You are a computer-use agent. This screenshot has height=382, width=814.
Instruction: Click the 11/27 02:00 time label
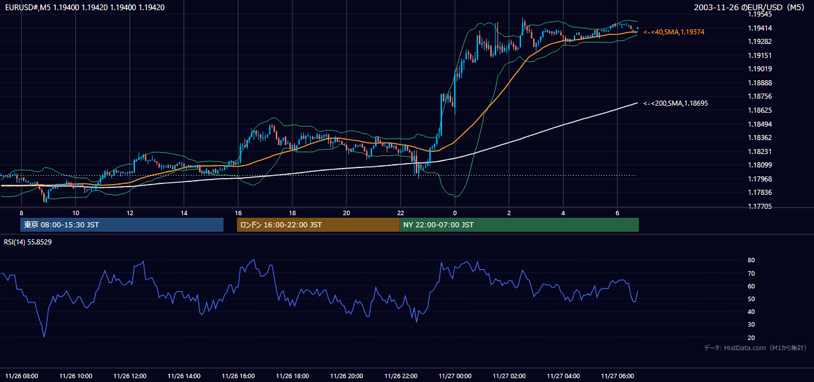[509, 376]
